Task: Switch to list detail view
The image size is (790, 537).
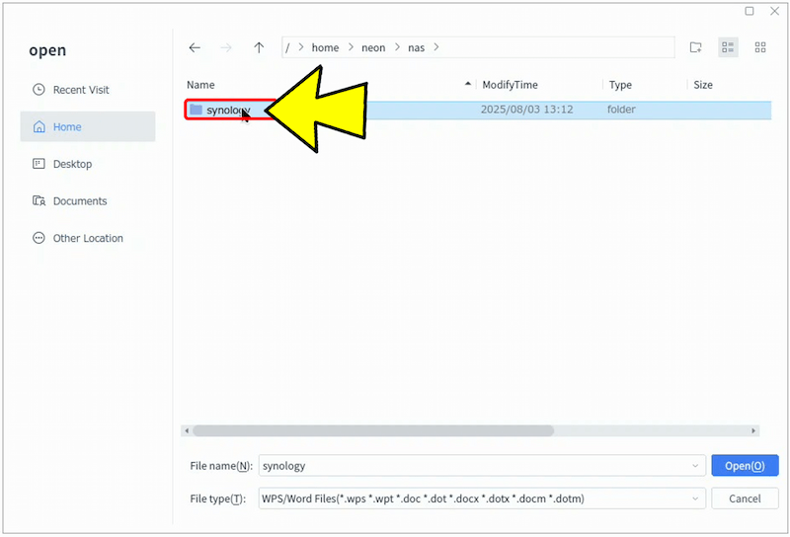Action: tap(728, 47)
